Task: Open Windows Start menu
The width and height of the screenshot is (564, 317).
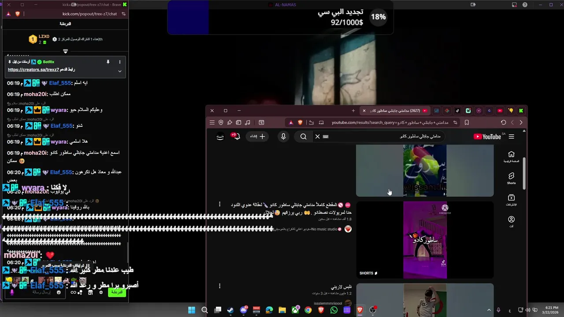Action: [x=192, y=310]
